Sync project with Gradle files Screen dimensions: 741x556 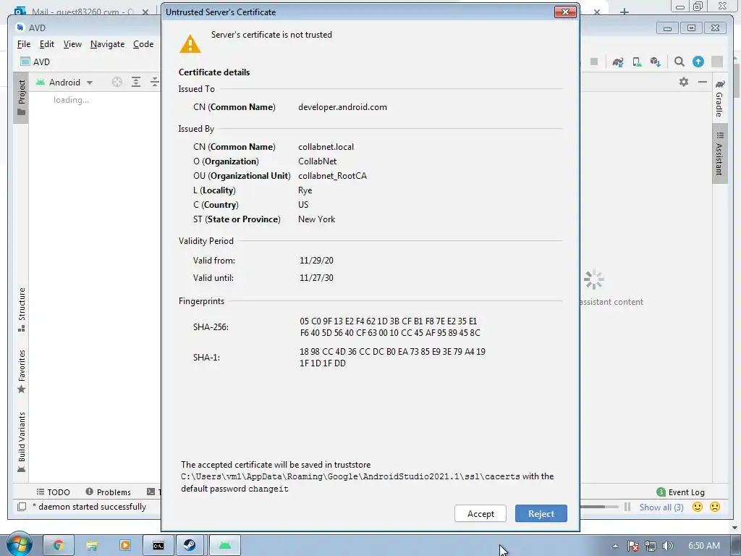point(618,62)
